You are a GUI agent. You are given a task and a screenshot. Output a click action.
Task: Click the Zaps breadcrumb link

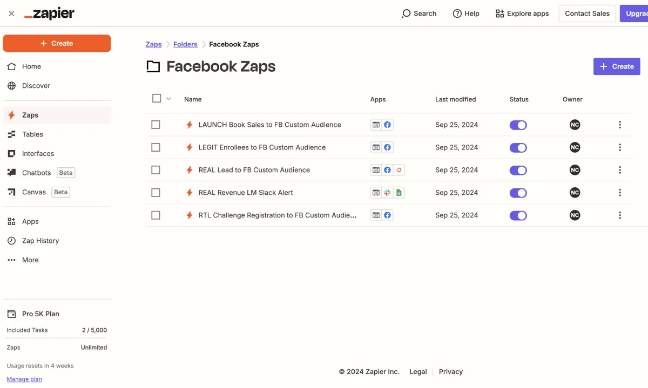click(x=154, y=44)
